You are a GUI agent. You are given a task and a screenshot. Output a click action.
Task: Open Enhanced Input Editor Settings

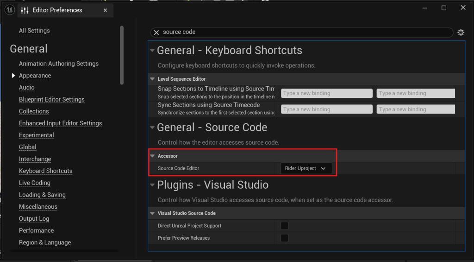point(61,123)
